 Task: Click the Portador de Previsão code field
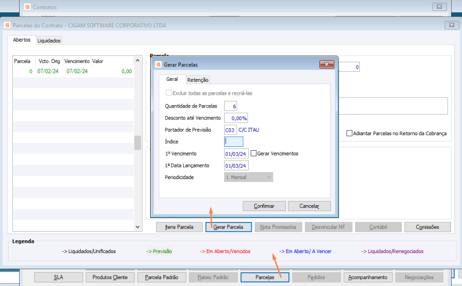pyautogui.click(x=230, y=130)
